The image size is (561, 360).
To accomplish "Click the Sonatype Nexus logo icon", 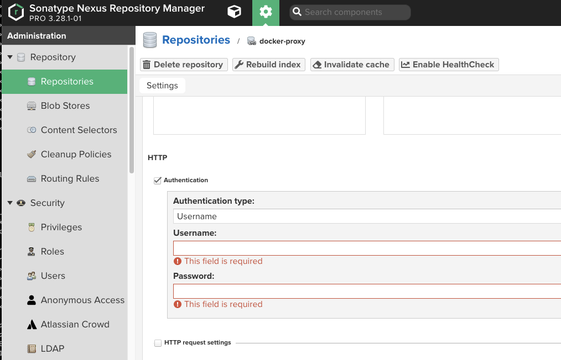I will click(17, 12).
